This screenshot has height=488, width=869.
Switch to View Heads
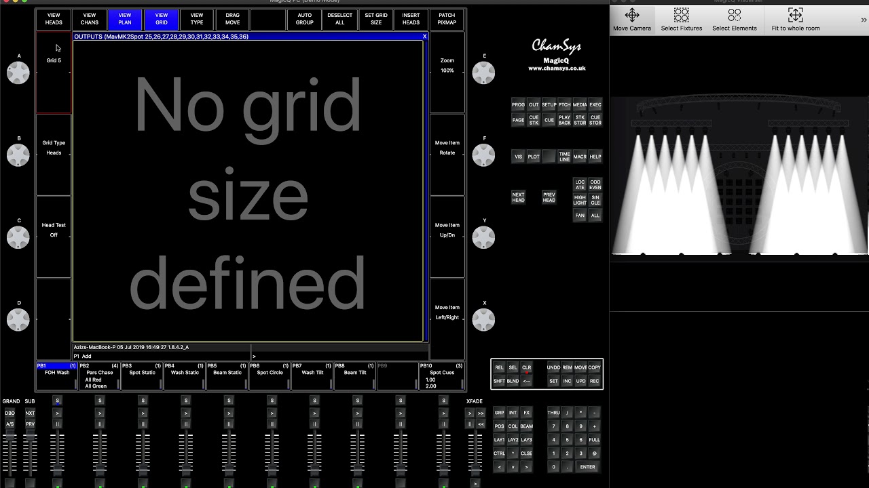click(x=54, y=19)
